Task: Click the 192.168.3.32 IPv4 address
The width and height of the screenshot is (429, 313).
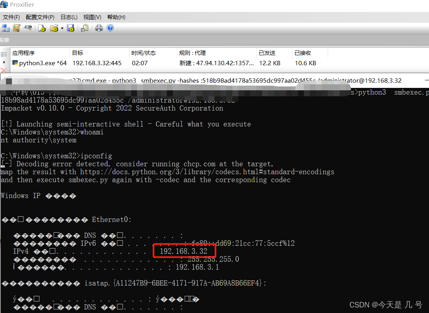Action: [x=184, y=251]
